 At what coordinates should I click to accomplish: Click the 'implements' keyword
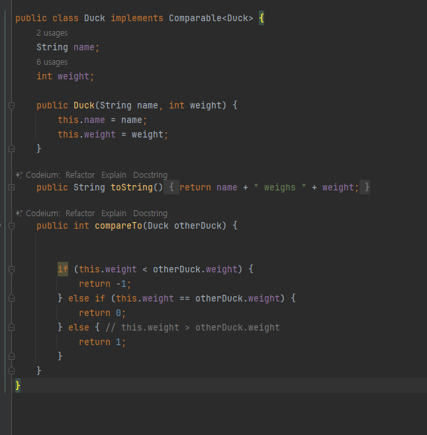tap(137, 19)
